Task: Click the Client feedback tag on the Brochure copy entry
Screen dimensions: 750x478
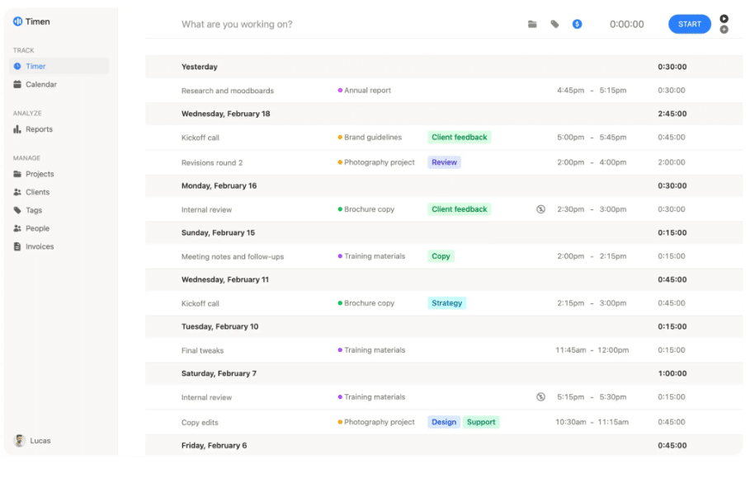Action: (x=460, y=209)
